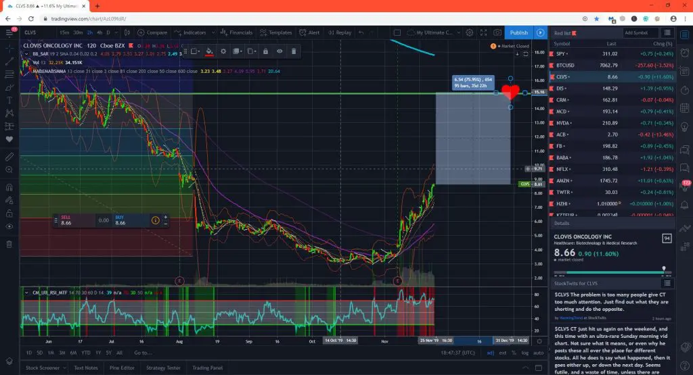Click the SELL 8.66 order button
Viewport: 693px width, 375px height.
[x=76, y=220]
